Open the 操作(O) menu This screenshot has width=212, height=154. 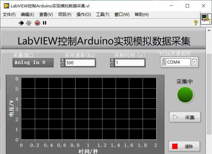point(83,15)
